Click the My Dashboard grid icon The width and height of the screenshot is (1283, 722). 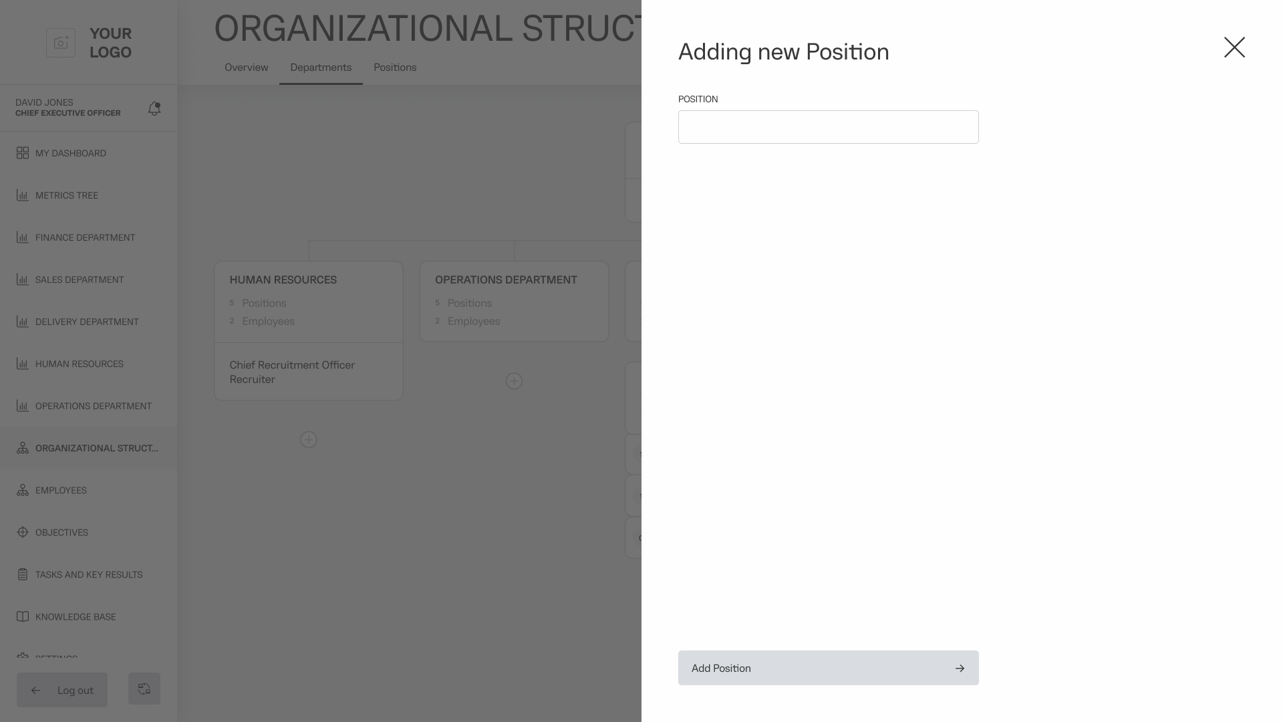click(23, 153)
